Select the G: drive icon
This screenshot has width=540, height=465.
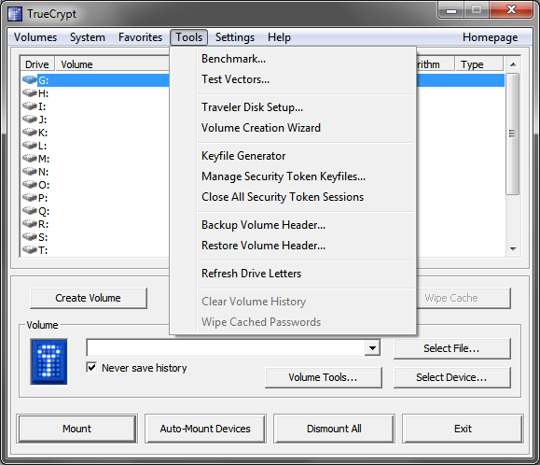(x=30, y=80)
